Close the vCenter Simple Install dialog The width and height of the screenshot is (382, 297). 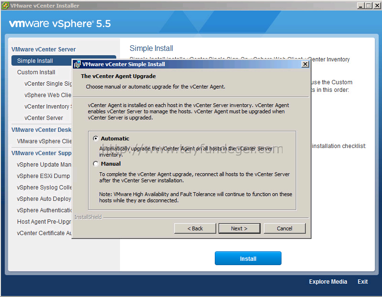pos(305,64)
